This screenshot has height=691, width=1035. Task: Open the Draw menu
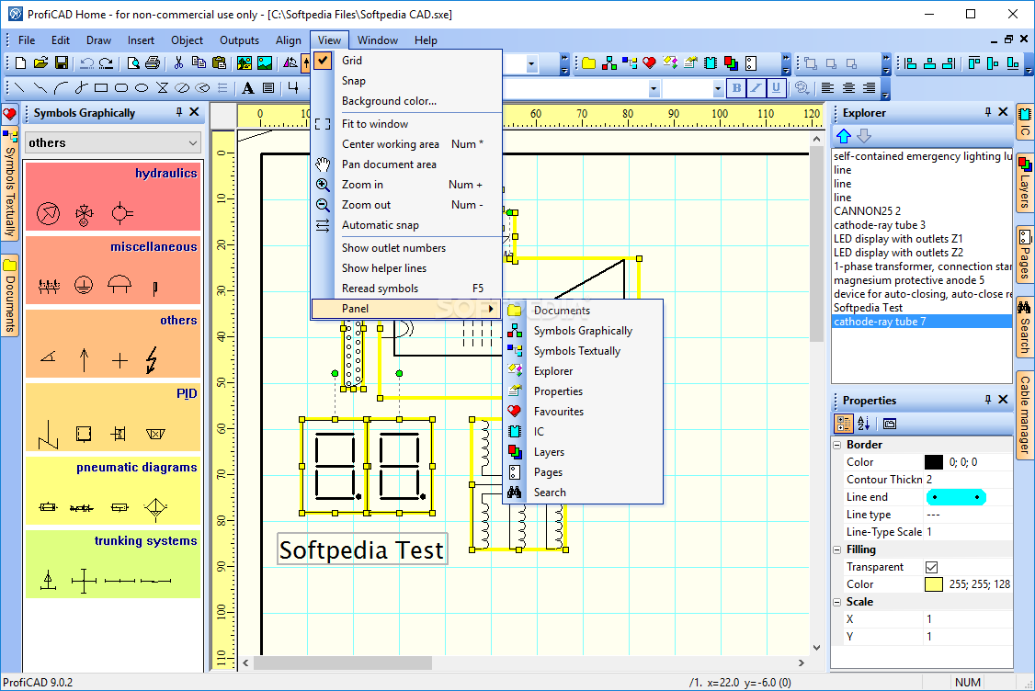click(x=98, y=40)
